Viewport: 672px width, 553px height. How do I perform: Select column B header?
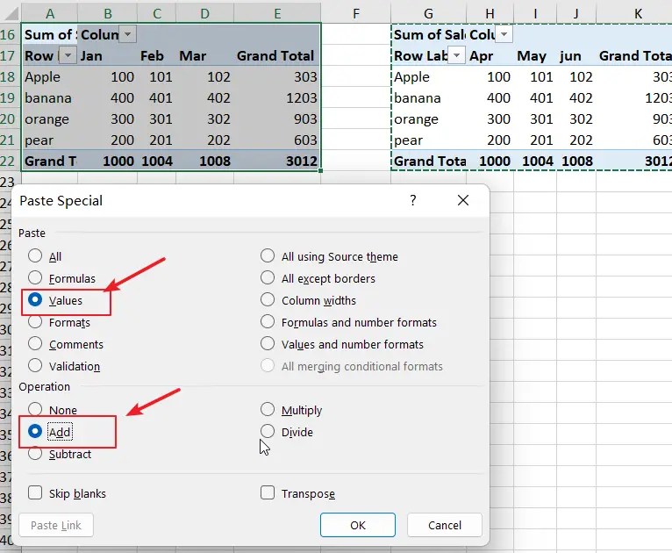point(108,13)
